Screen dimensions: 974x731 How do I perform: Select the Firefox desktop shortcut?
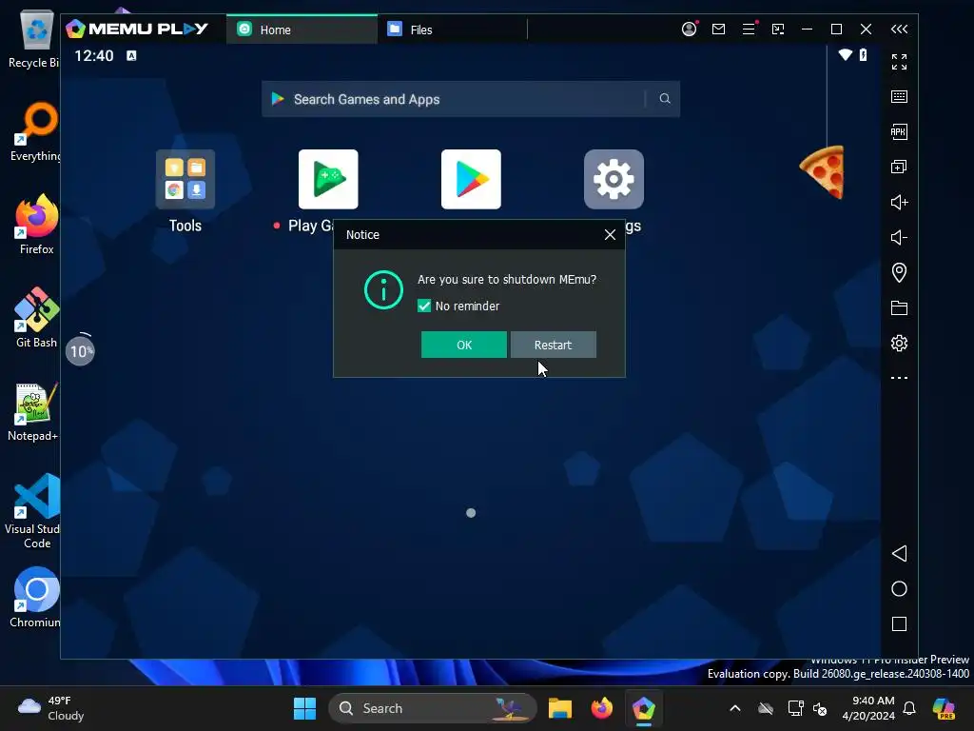[37, 225]
